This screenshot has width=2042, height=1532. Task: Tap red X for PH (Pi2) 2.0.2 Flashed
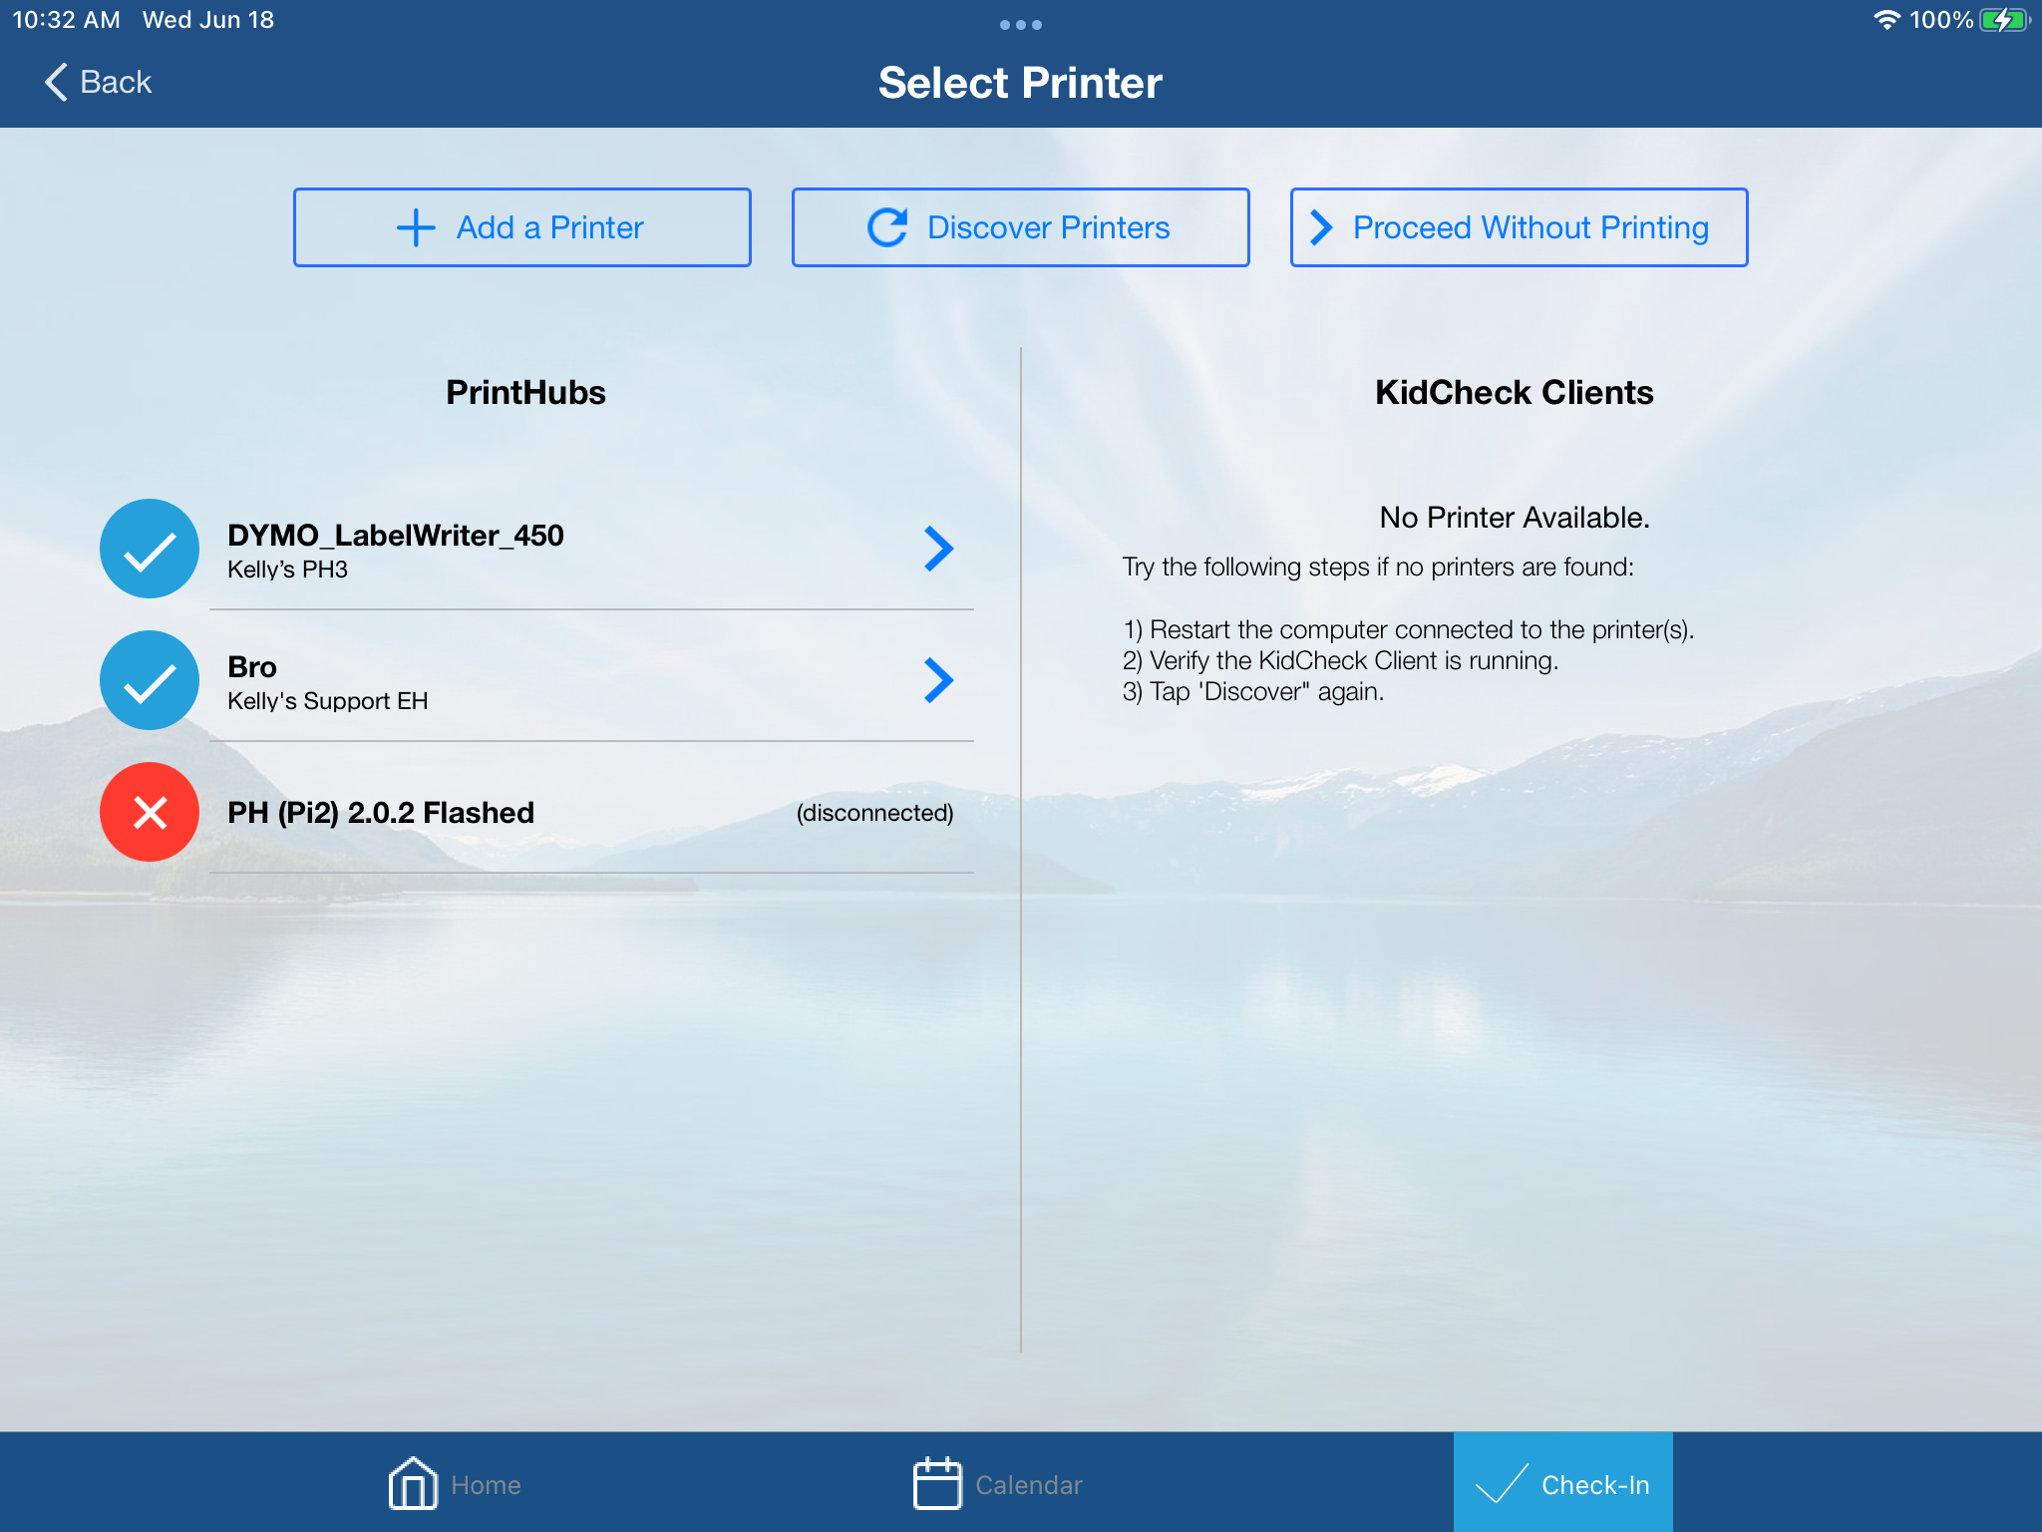[x=150, y=812]
